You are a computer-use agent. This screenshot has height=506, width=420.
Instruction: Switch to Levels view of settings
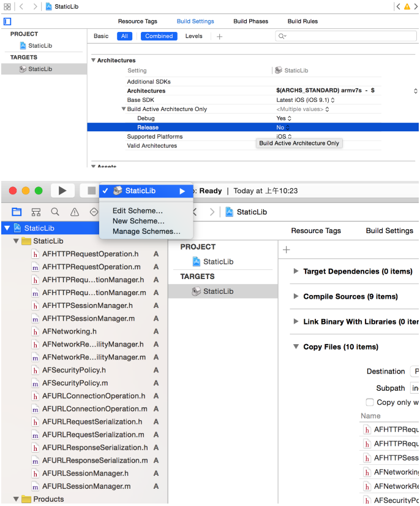tap(193, 36)
